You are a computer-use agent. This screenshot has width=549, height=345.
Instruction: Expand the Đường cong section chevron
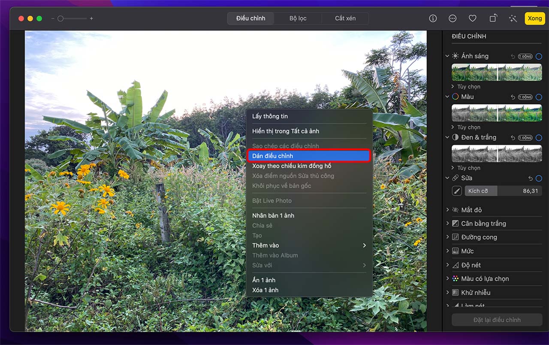tap(447, 237)
